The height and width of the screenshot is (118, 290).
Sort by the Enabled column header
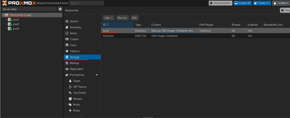point(253,25)
